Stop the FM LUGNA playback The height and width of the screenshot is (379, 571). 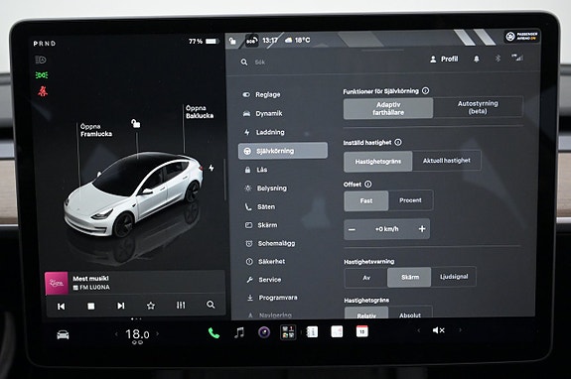click(x=91, y=306)
